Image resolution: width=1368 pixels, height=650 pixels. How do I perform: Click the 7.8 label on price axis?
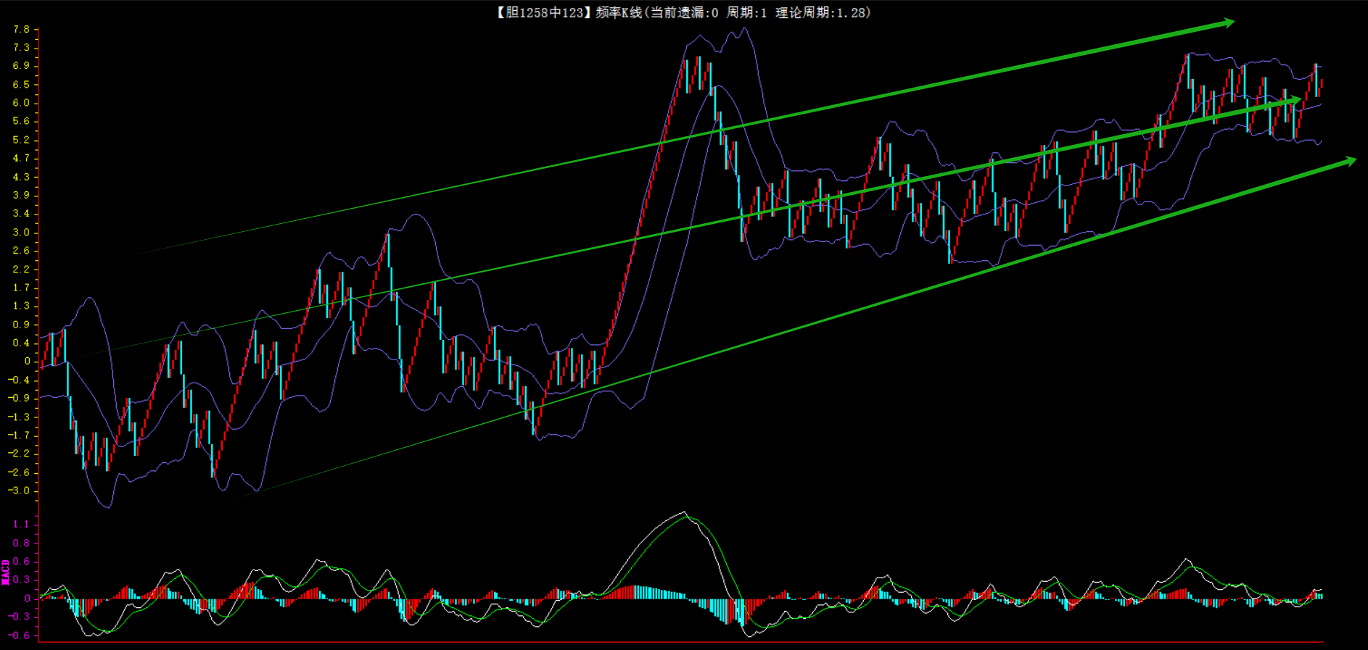21,30
